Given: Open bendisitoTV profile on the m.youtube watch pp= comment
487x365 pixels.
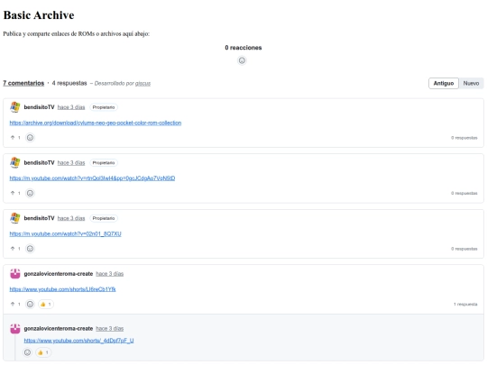Looking at the screenshot, I should pos(39,162).
